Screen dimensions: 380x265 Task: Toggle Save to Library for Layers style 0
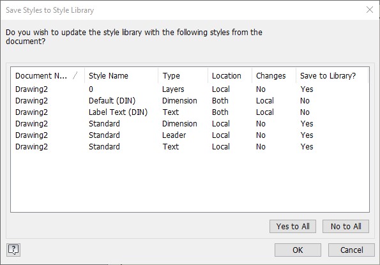click(307, 89)
